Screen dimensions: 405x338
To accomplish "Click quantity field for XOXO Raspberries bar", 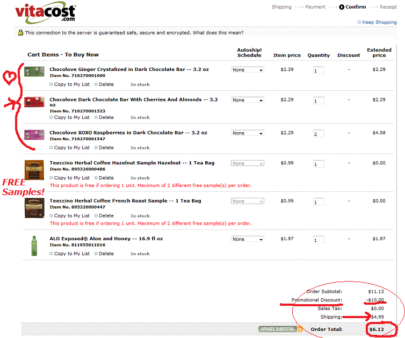I will coord(319,134).
